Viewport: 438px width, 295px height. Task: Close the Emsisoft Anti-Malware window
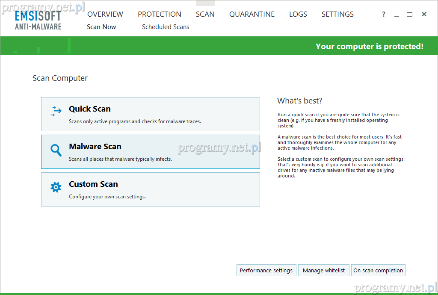click(424, 15)
